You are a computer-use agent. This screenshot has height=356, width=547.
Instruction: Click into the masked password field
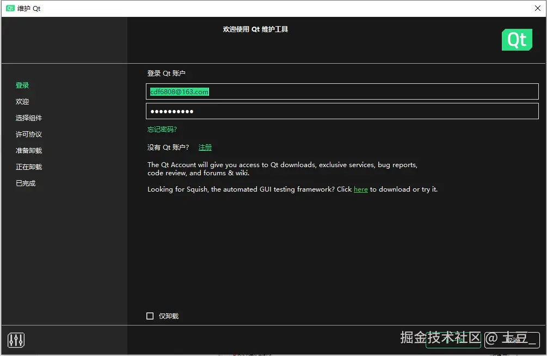point(342,112)
